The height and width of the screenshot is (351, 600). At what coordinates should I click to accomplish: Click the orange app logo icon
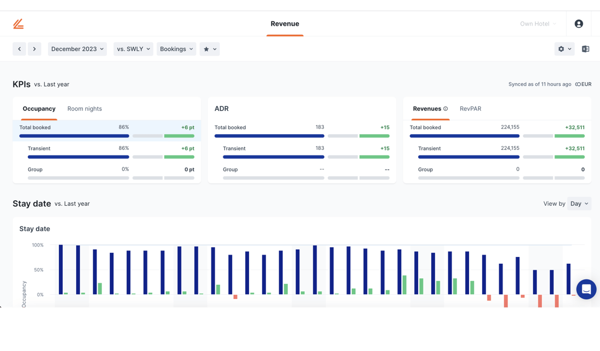coord(18,24)
